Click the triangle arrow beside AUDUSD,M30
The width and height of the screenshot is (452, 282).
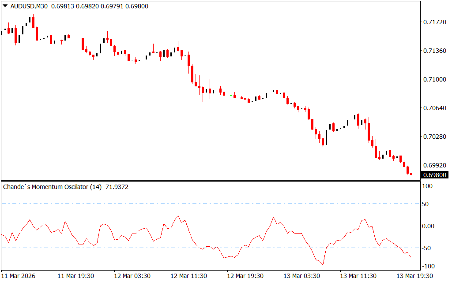(x=5, y=6)
